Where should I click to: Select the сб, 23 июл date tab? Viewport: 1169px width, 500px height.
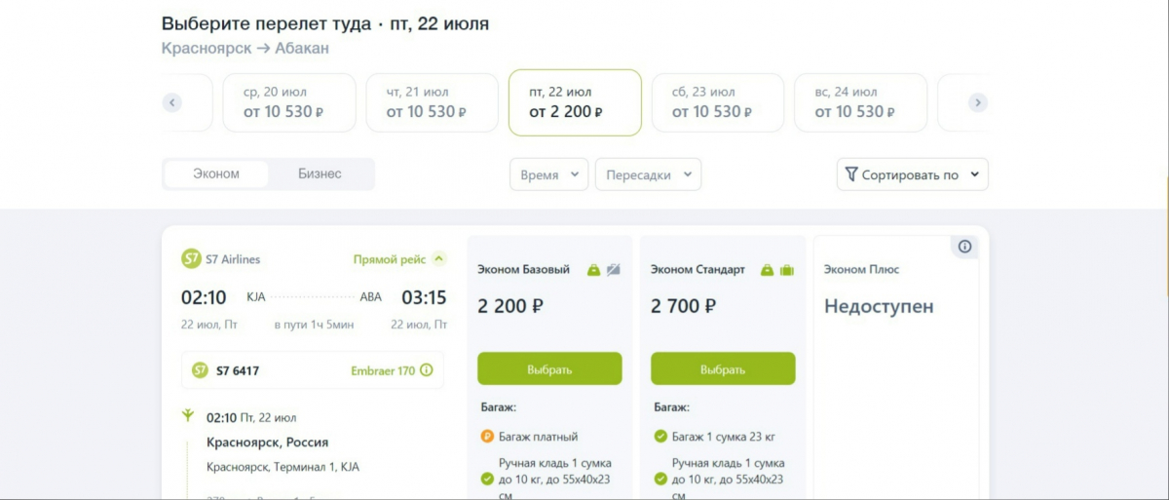click(717, 102)
